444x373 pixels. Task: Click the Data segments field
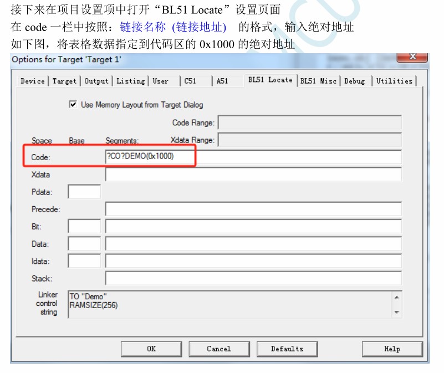click(253, 243)
